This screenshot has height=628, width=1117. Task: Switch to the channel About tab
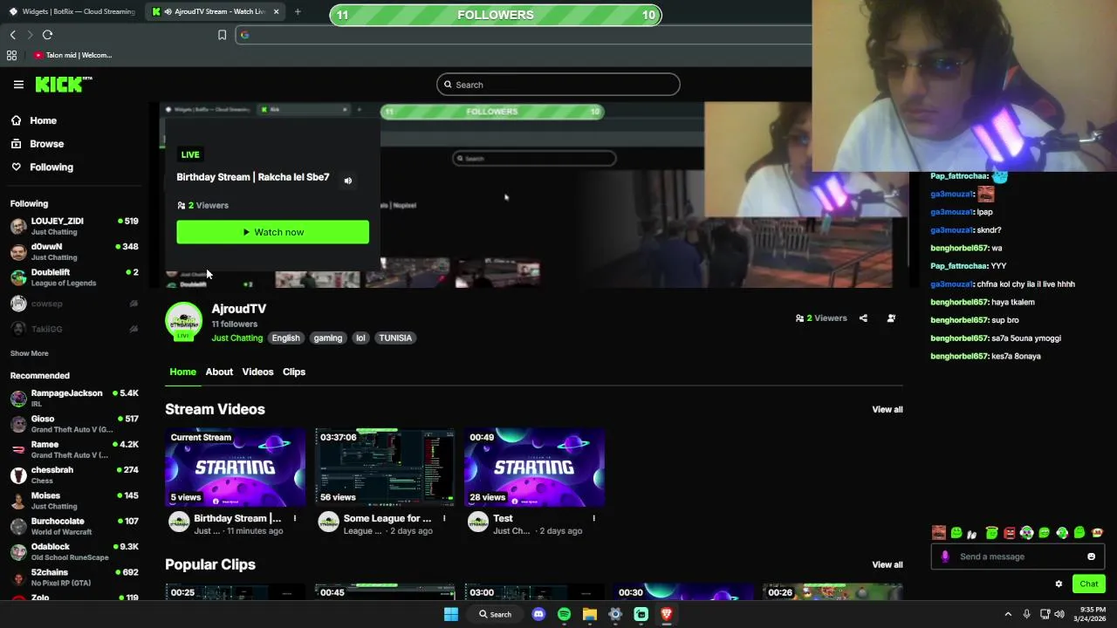click(x=219, y=372)
